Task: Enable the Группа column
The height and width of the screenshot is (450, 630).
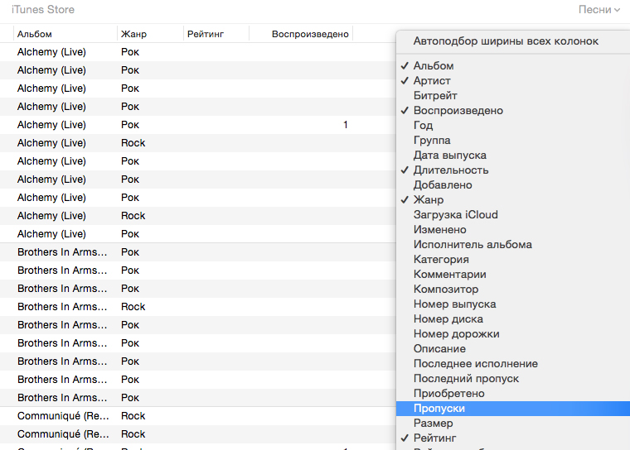Action: coord(513,140)
